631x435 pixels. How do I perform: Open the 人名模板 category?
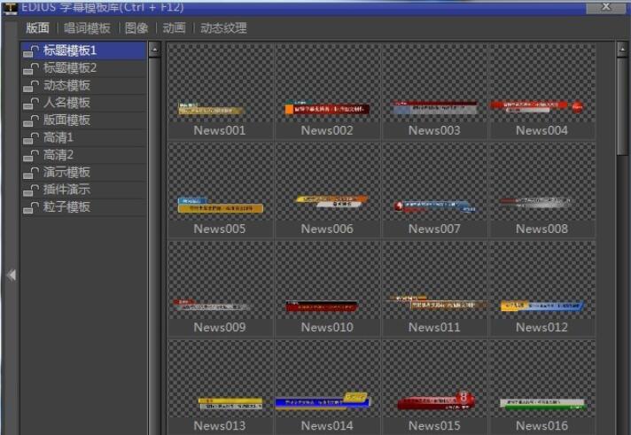point(83,103)
